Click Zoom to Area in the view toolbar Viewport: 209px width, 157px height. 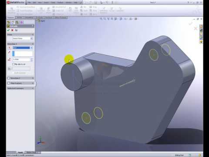[x=104, y=19]
